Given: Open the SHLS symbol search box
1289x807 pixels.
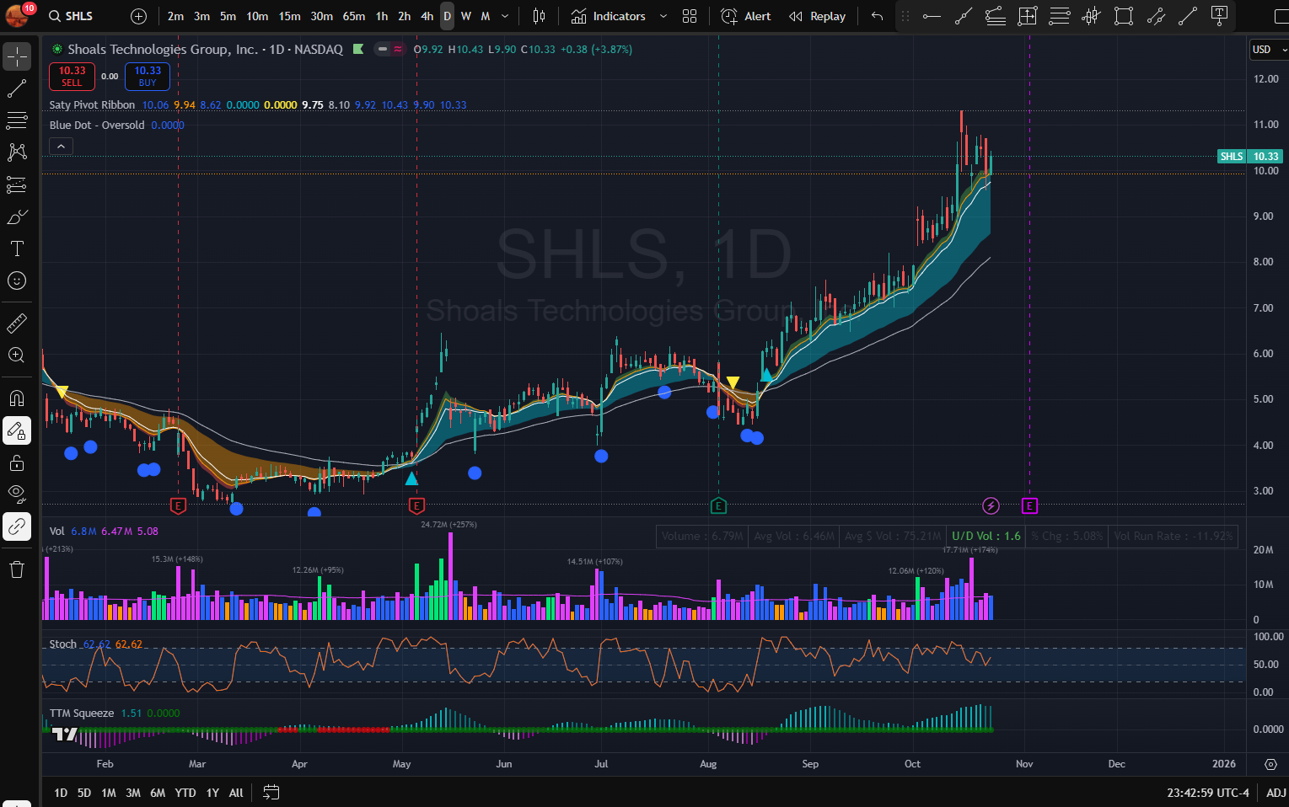Looking at the screenshot, I should click(x=71, y=16).
